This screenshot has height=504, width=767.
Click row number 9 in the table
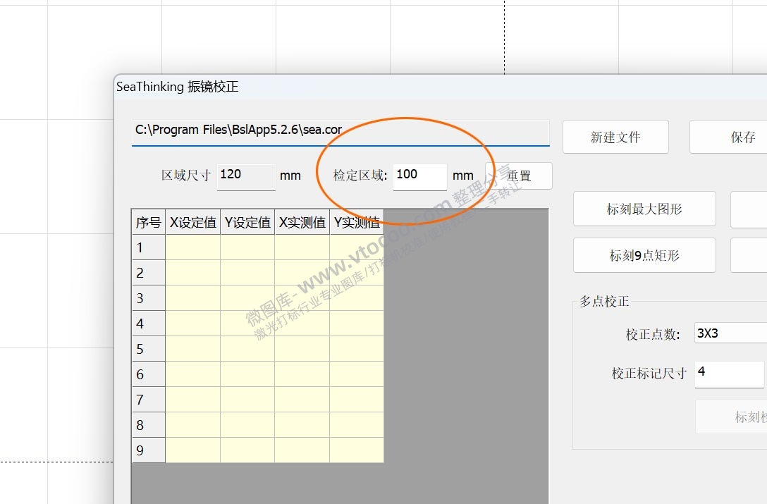[x=148, y=450]
